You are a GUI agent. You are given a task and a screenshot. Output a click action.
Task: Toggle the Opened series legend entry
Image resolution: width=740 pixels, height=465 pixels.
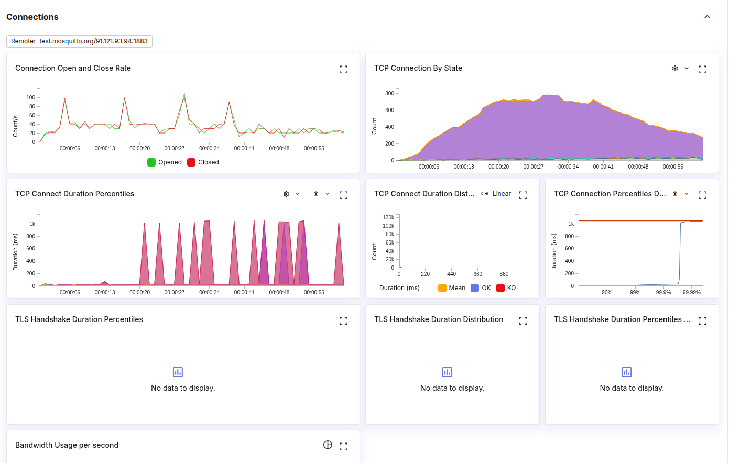[x=165, y=162]
